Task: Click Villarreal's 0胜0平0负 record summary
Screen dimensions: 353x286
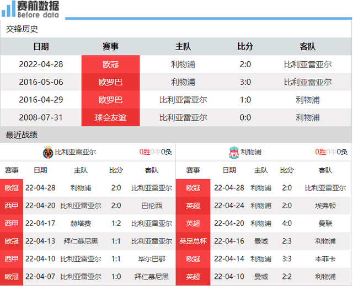Action: coord(156,152)
